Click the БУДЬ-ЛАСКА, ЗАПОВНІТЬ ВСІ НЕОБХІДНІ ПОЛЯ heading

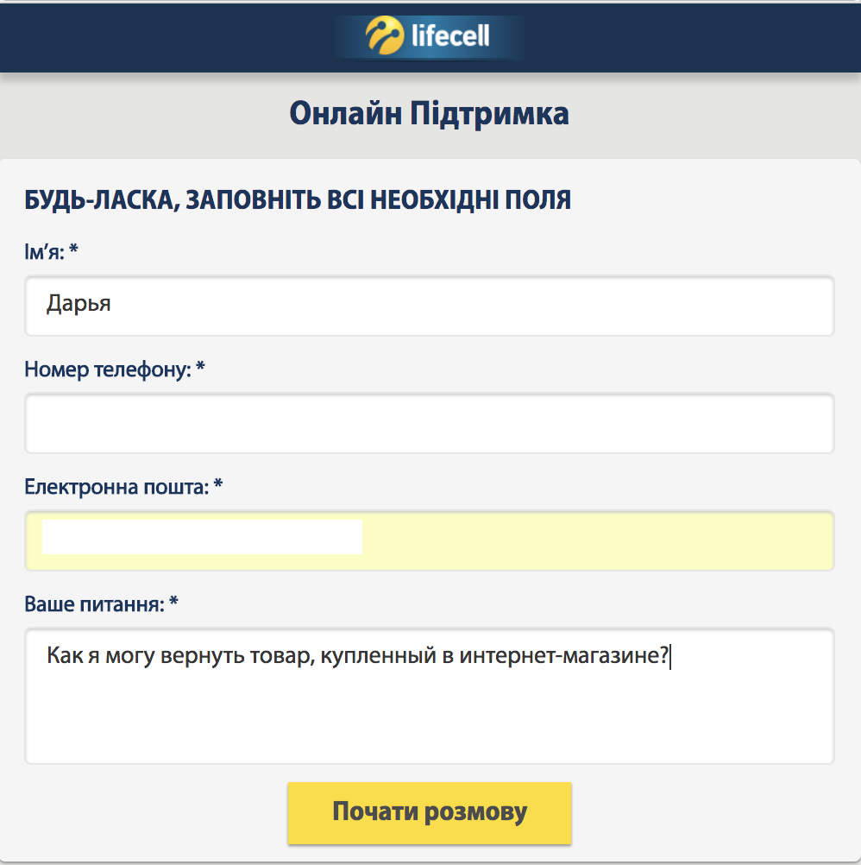pyautogui.click(x=298, y=201)
